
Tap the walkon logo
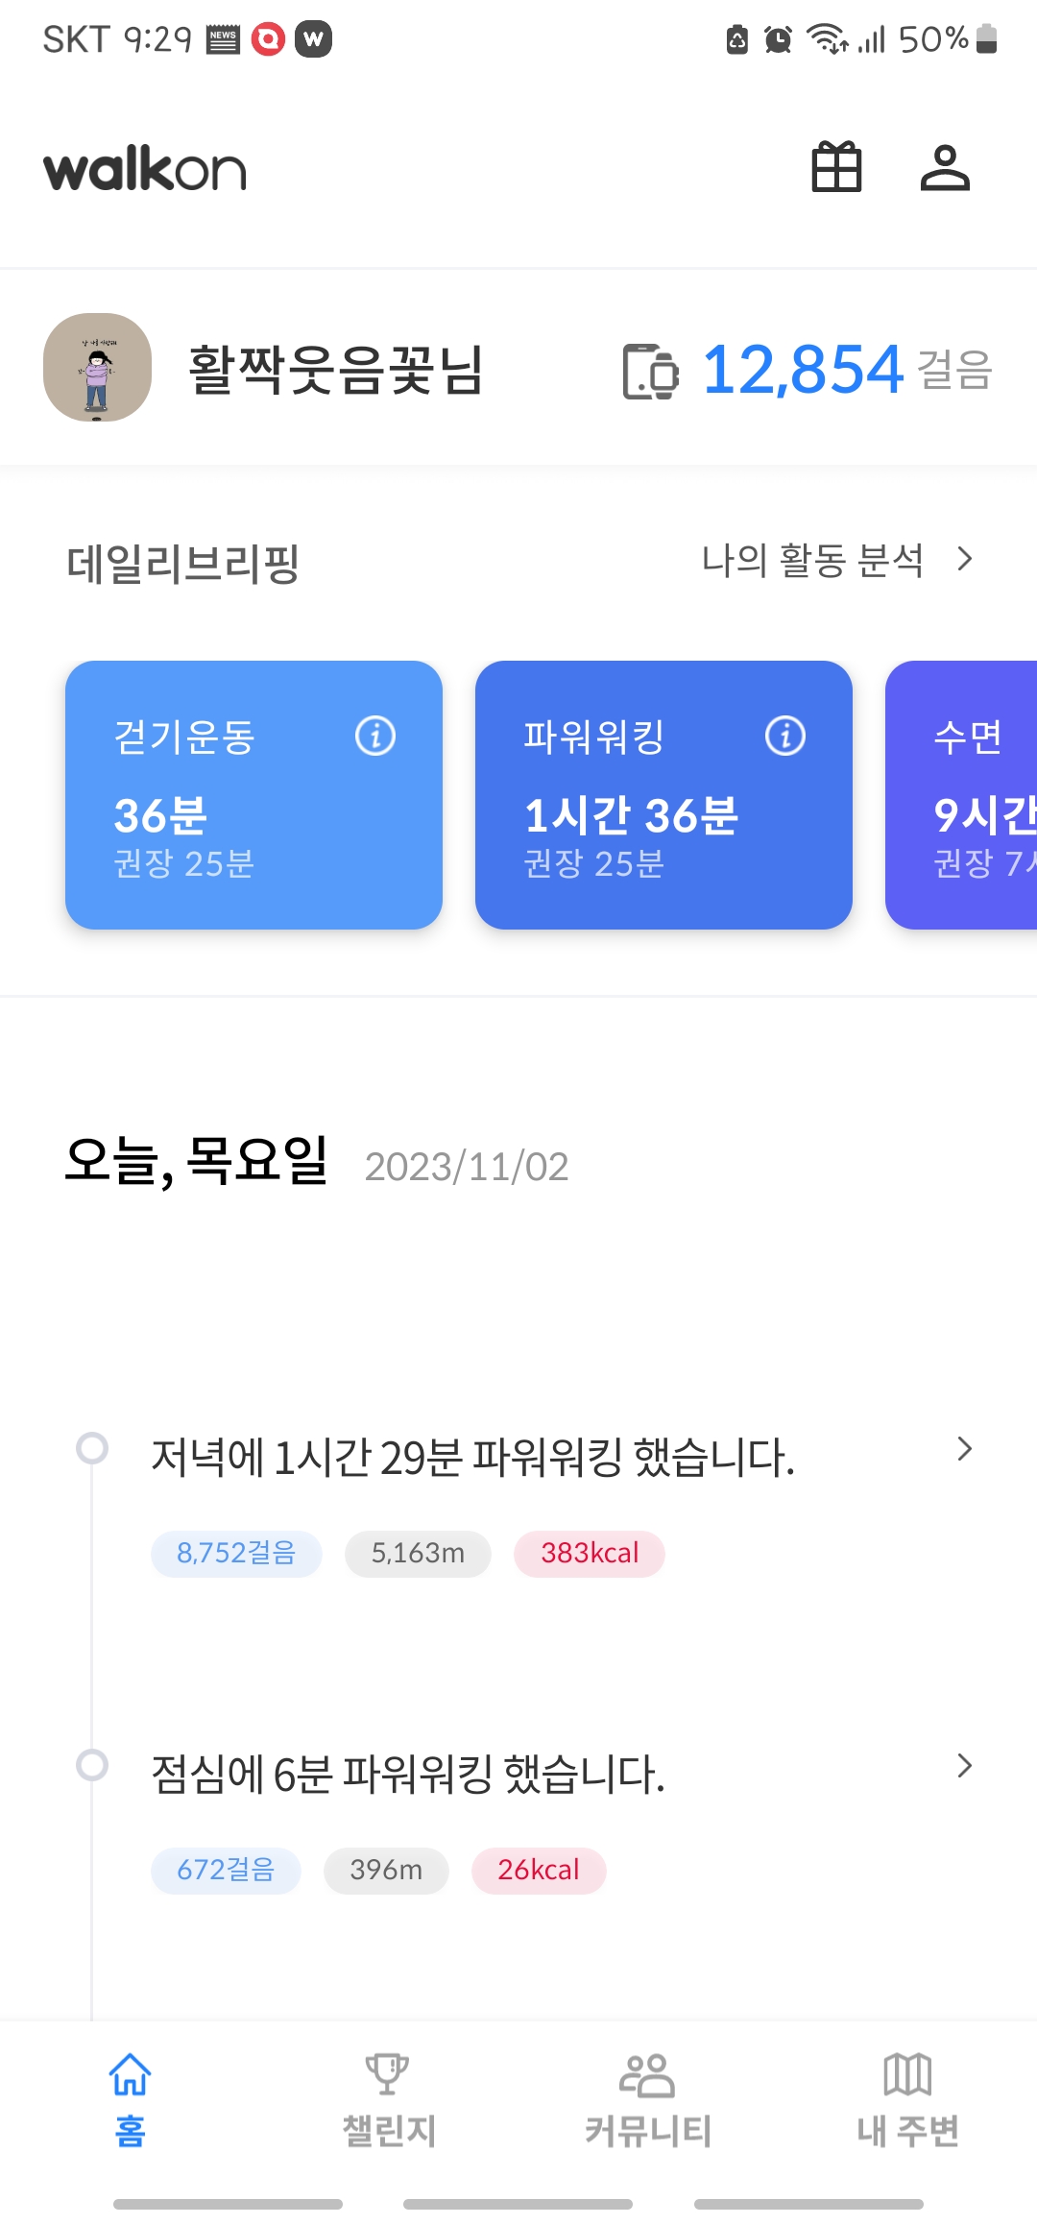pos(145,170)
